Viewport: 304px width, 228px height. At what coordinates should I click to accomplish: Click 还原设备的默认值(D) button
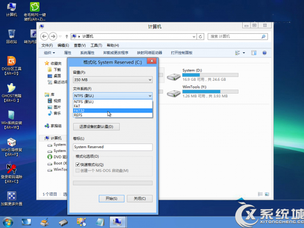coord(96,127)
